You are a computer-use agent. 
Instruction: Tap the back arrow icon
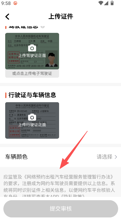tap(7, 16)
